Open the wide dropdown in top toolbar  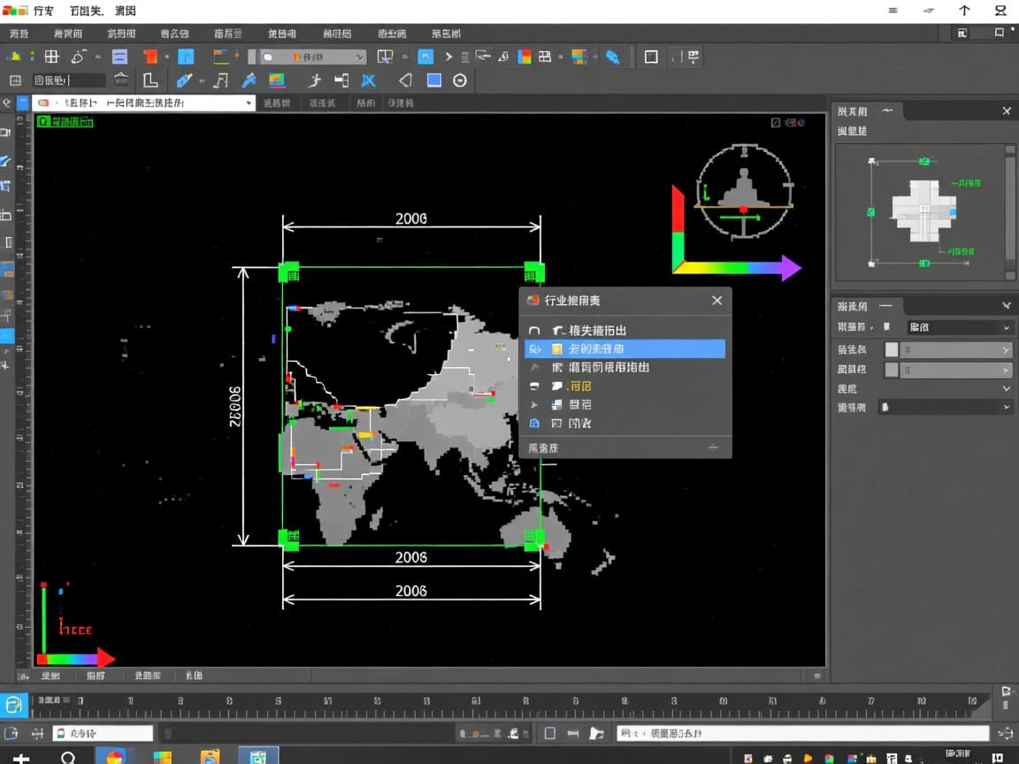(x=312, y=57)
